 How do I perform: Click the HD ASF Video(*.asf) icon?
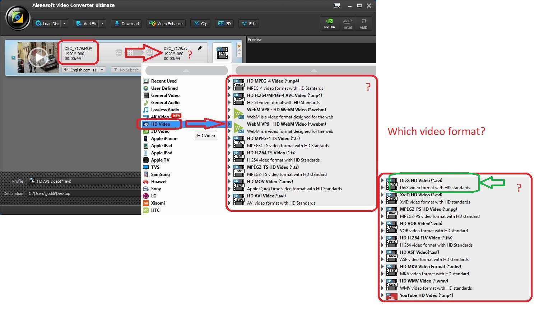[x=392, y=256]
